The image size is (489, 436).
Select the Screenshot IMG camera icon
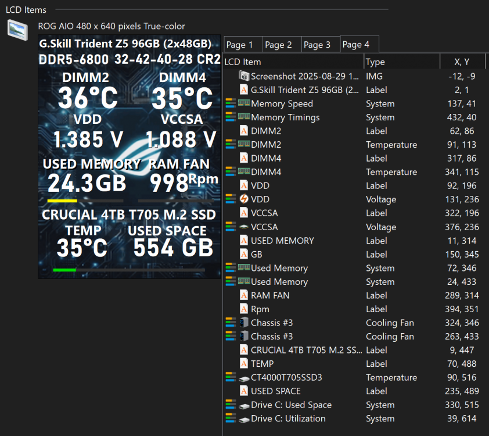click(x=244, y=76)
